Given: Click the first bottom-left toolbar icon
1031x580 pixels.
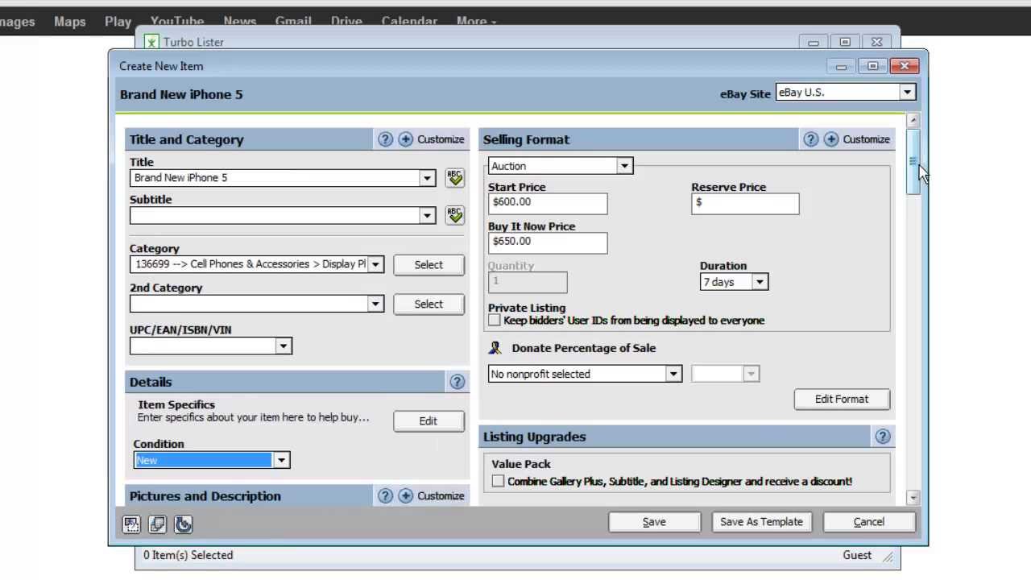Looking at the screenshot, I should coord(131,524).
